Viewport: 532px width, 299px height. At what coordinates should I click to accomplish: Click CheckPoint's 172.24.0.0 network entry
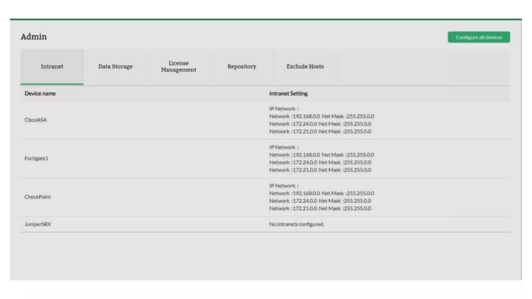click(x=320, y=201)
